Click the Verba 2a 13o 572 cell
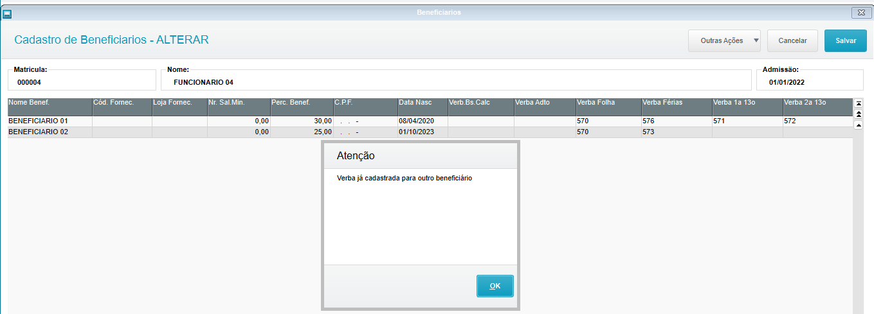This screenshot has height=314, width=874. click(x=817, y=121)
